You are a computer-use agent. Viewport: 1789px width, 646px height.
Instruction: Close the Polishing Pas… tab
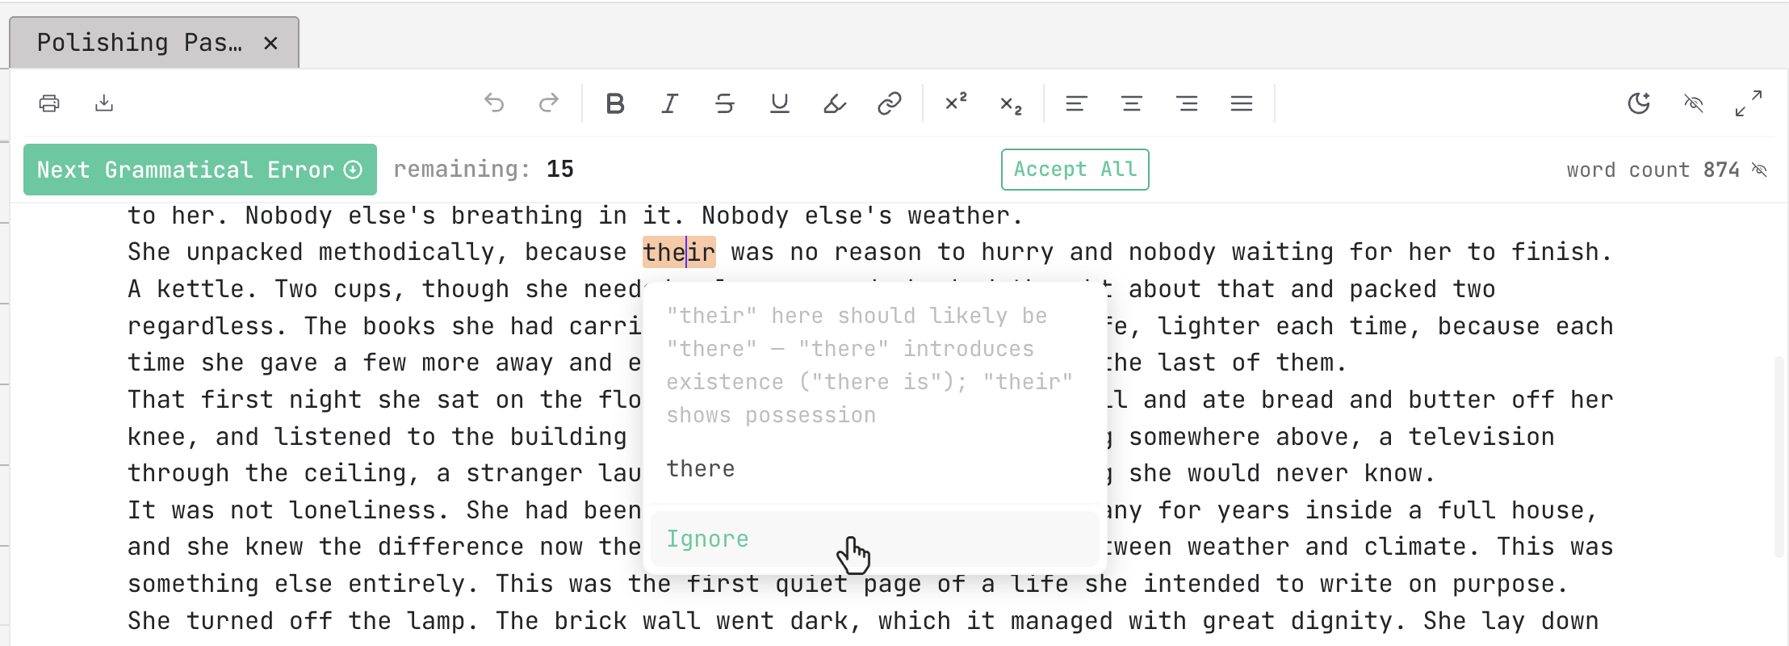[x=271, y=44]
